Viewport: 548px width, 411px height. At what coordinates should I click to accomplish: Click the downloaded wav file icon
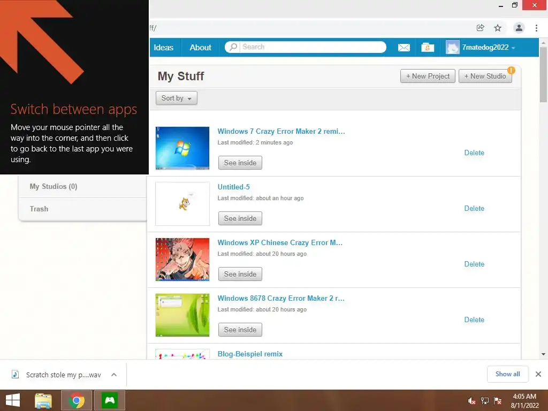point(15,374)
